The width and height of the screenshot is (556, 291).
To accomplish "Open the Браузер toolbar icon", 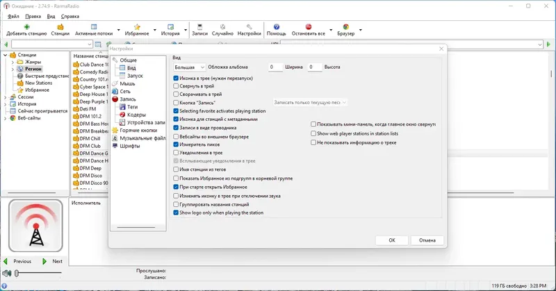I will point(345,26).
